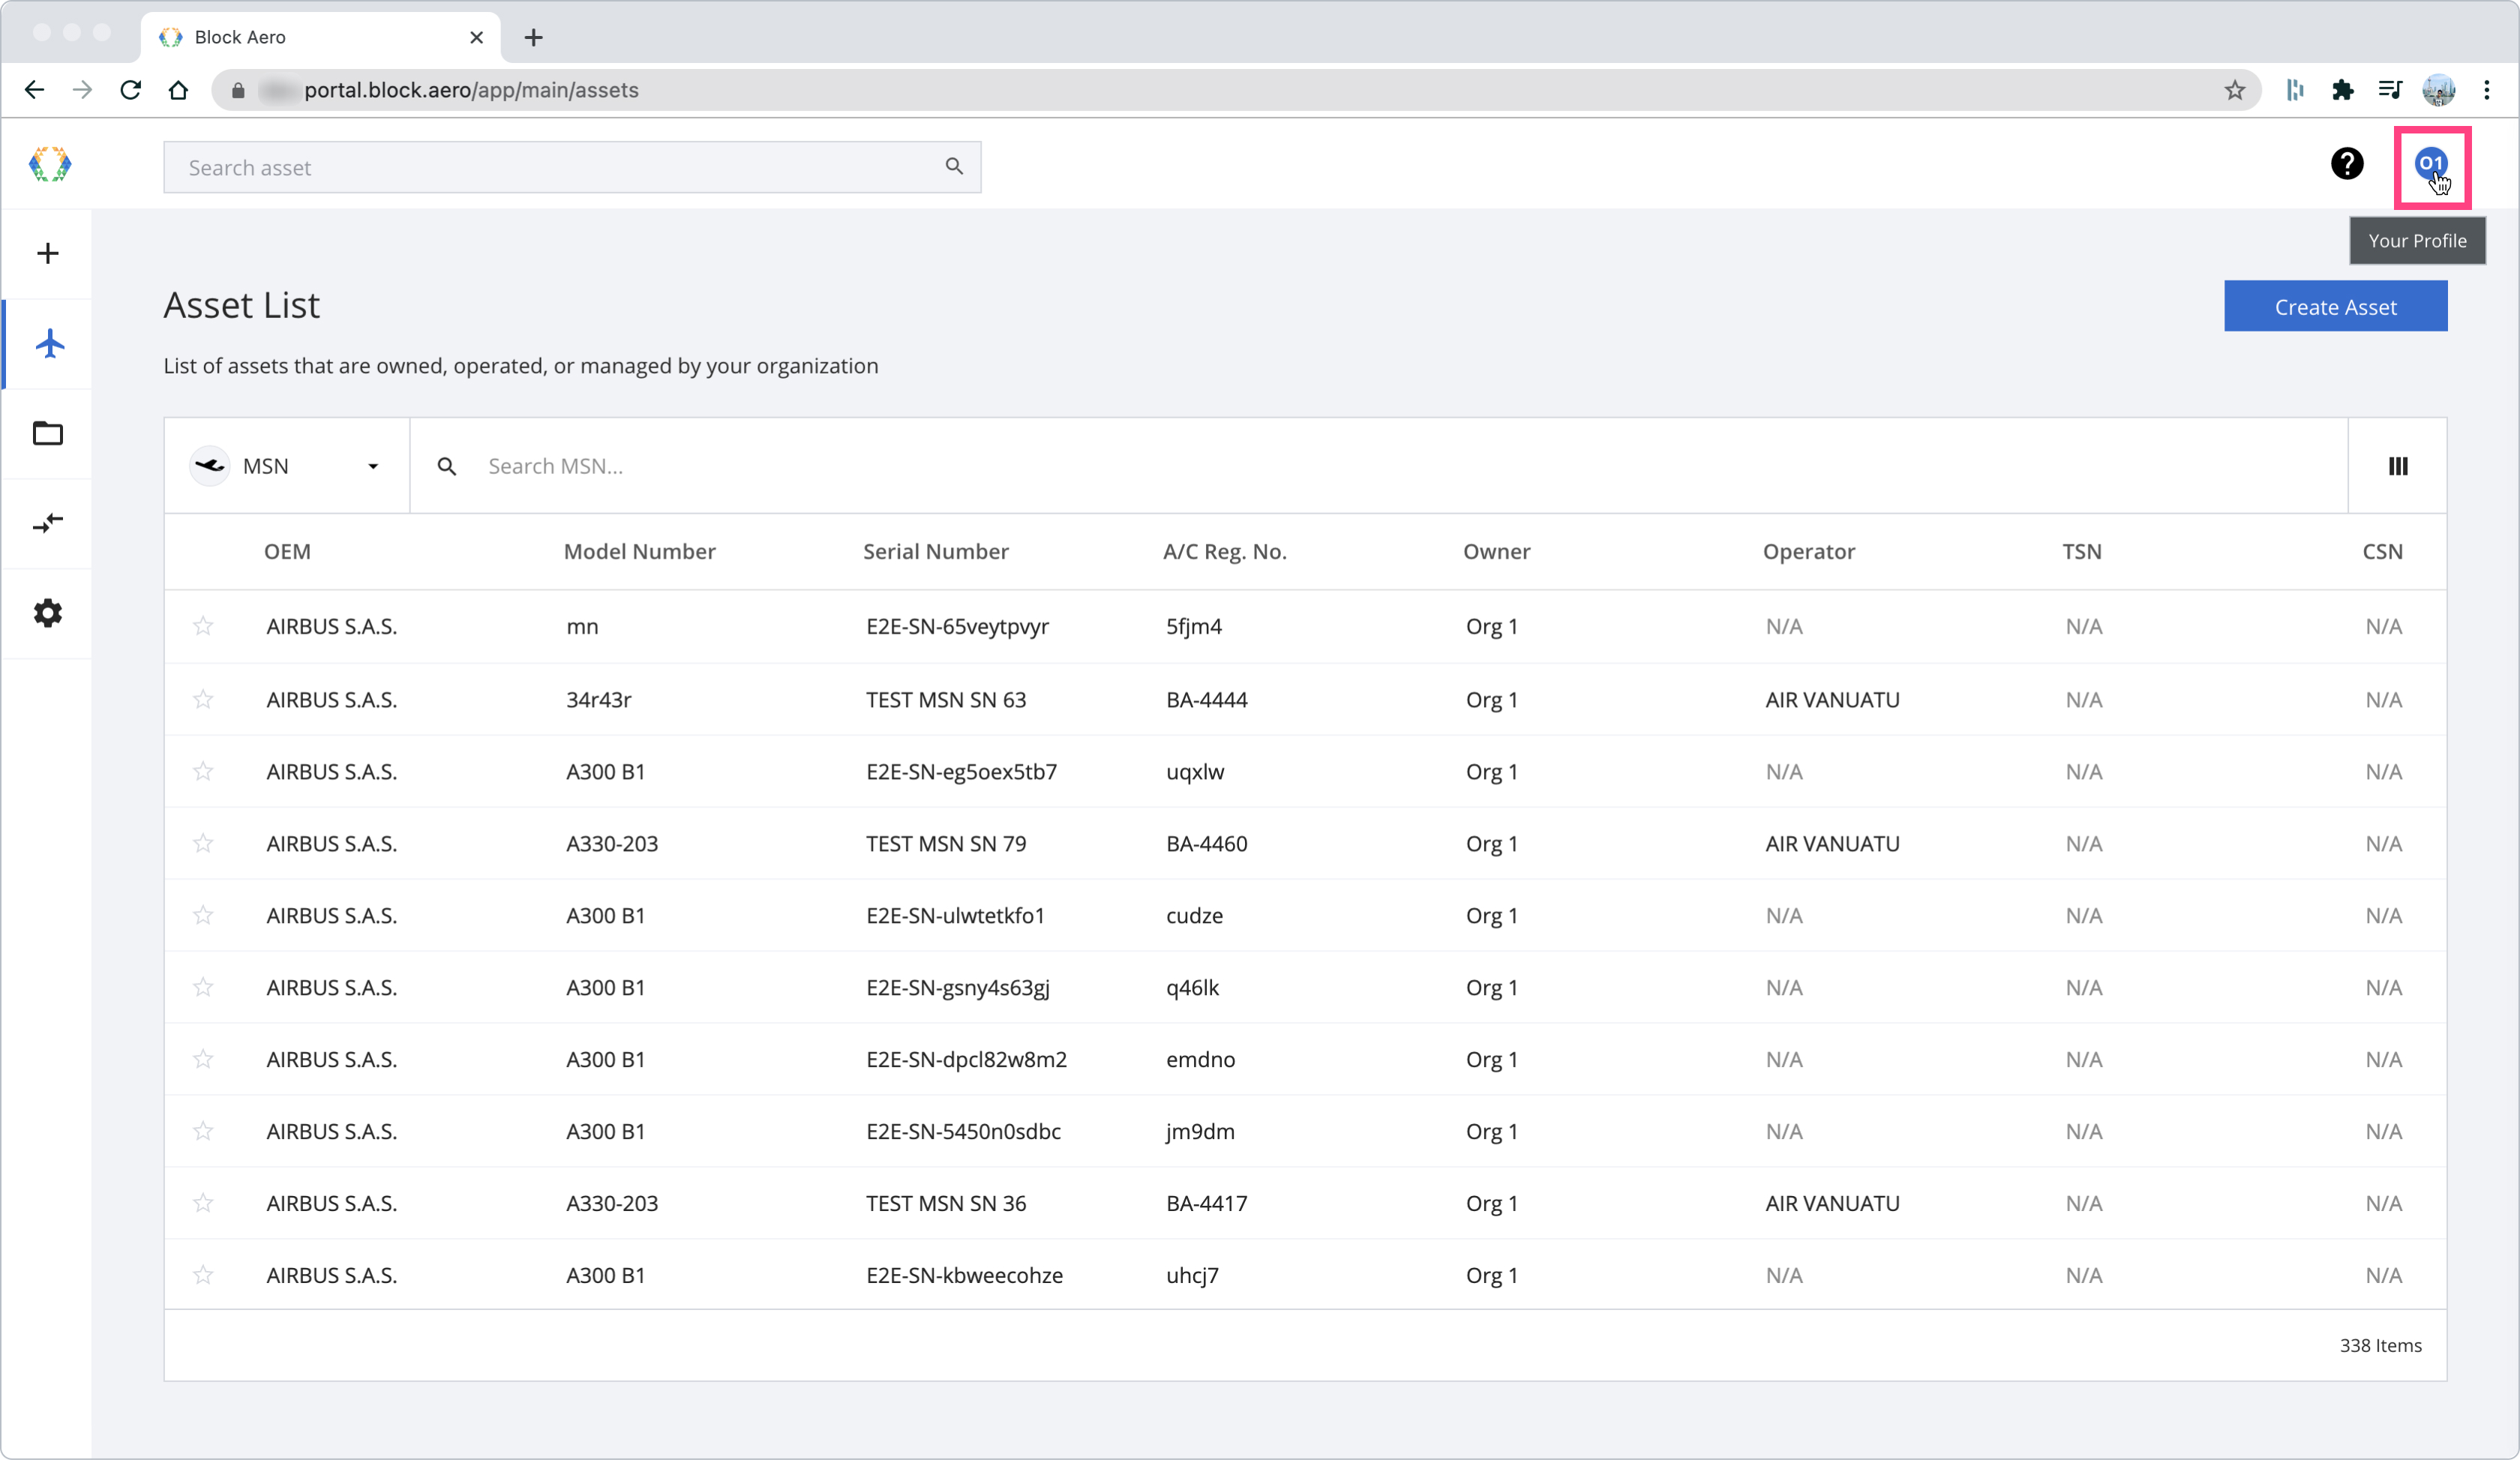Image resolution: width=2520 pixels, height=1460 pixels.
Task: Click the browser address bar URL
Action: coord(471,90)
